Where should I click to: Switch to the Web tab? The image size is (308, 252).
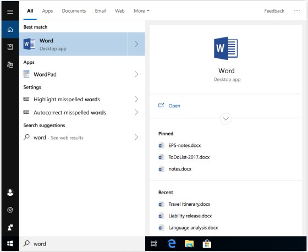[x=120, y=11]
